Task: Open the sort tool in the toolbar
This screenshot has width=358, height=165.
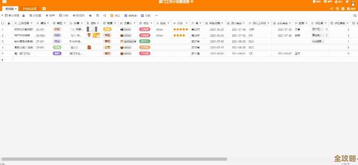Action: pyautogui.click(x=50, y=15)
